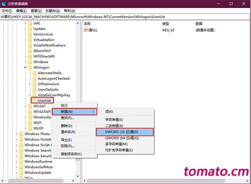251x184 pixels.
Task: Click the VolatileNotifications folder icon
Action: (30, 45)
